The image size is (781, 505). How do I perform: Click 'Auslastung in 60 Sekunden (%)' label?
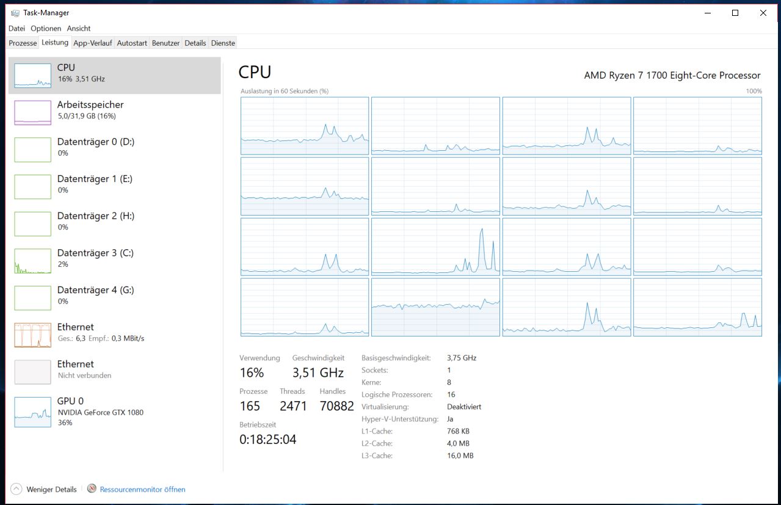click(x=285, y=91)
